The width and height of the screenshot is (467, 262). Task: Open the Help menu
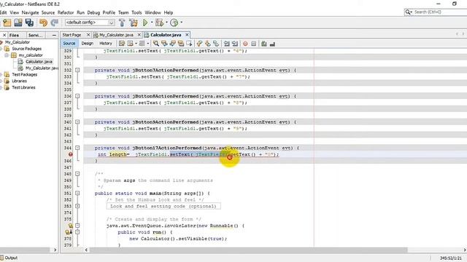pyautogui.click(x=169, y=12)
